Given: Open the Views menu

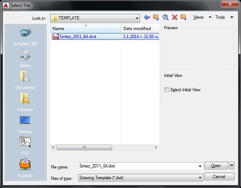Looking at the screenshot, I should (198, 17).
